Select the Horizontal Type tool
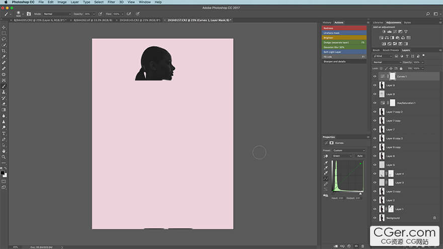This screenshot has height=249, width=443. (4, 133)
